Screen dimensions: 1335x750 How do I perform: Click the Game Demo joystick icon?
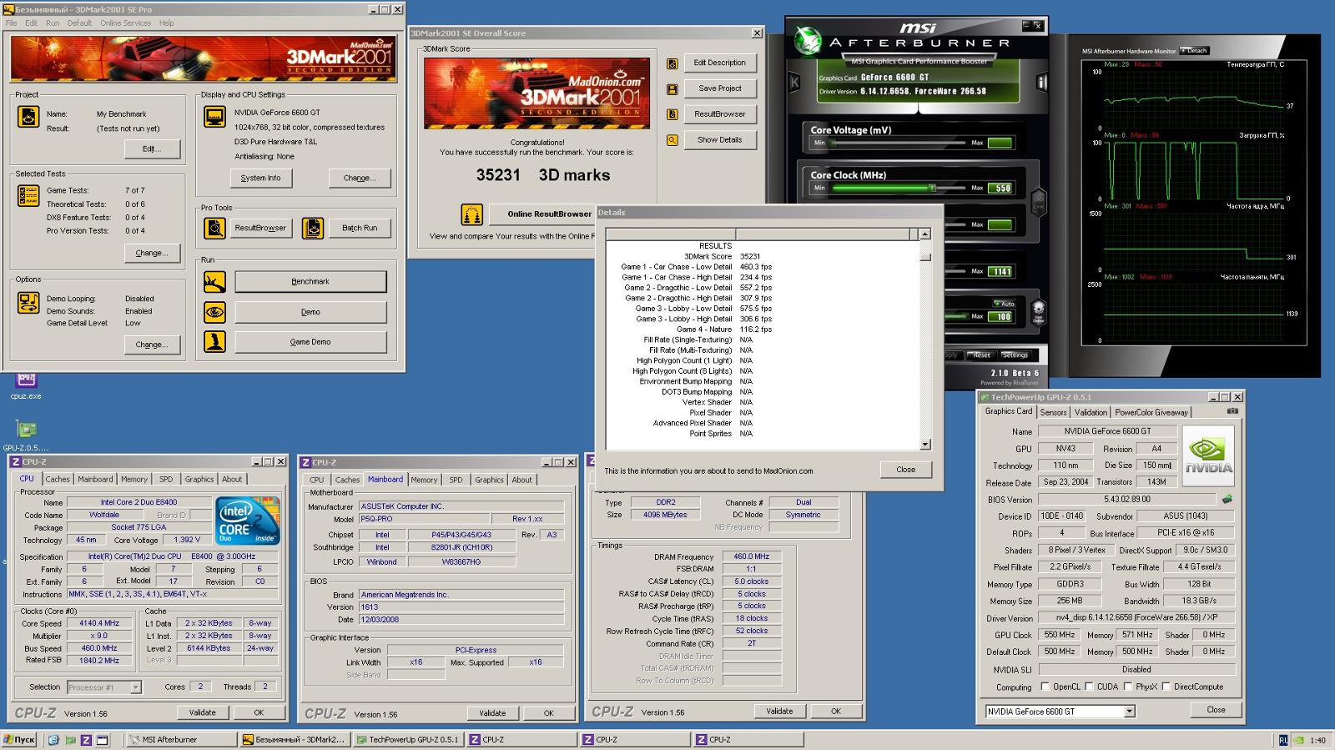214,342
